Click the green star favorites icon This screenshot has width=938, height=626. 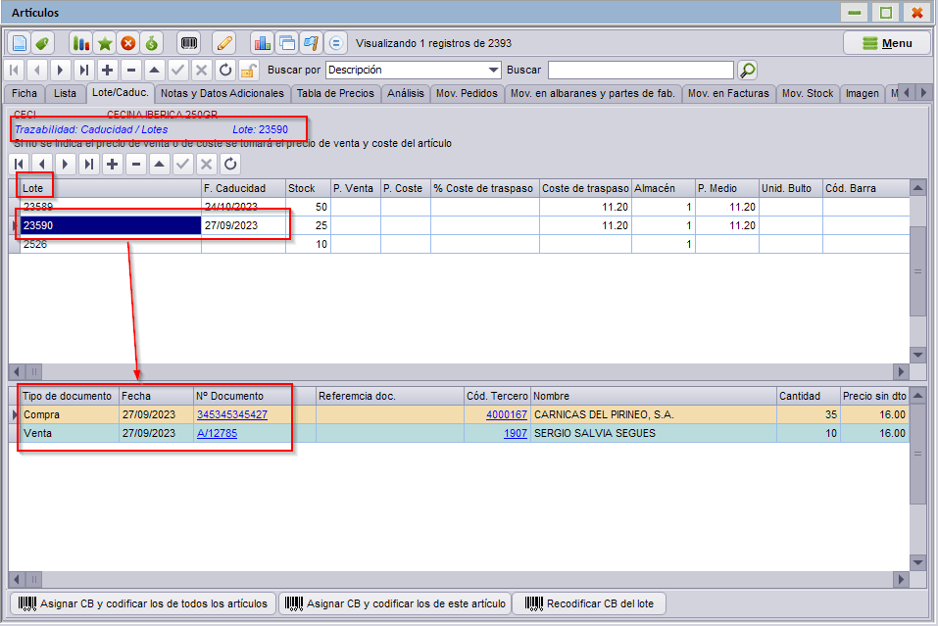point(105,43)
